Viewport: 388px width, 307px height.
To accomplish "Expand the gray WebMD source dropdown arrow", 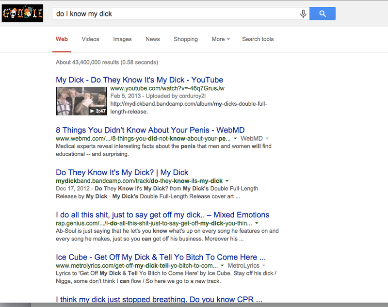I will tap(267, 139).
